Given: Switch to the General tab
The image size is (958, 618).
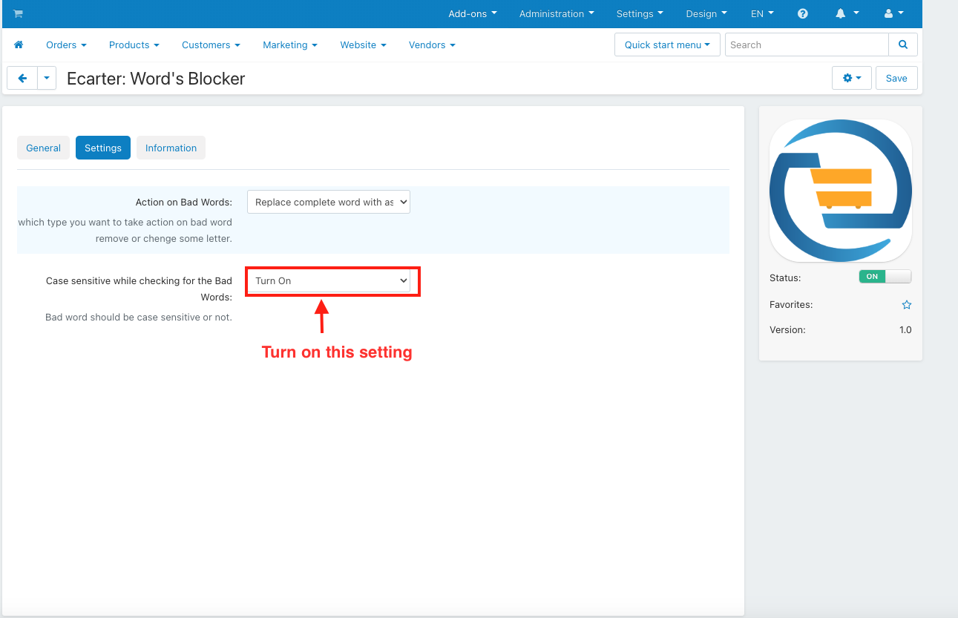Looking at the screenshot, I should [43, 148].
